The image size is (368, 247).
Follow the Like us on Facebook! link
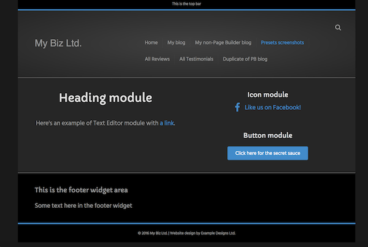coord(272,107)
